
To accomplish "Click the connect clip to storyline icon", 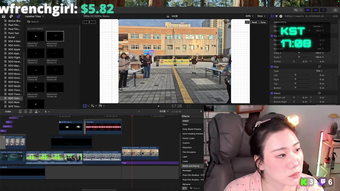I will click(20, 111).
